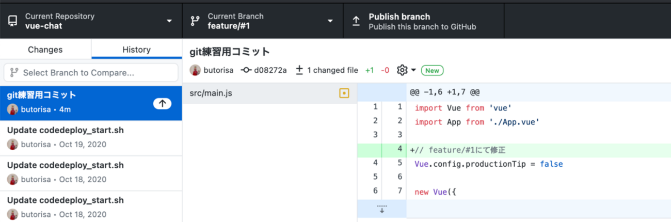Expand the hidden diff lines below line 7
This screenshot has width=671, height=222.
(x=382, y=209)
